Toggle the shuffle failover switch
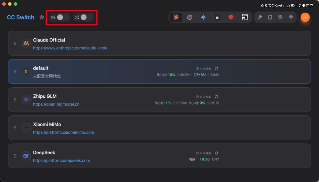319x182 pixels. point(84,17)
